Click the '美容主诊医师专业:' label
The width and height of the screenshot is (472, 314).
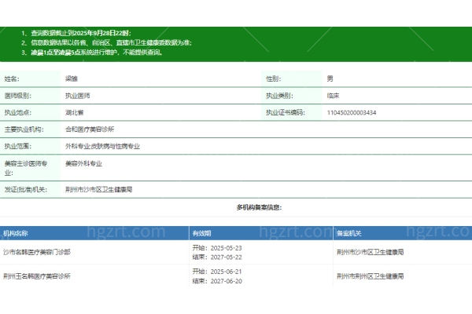[26, 168]
